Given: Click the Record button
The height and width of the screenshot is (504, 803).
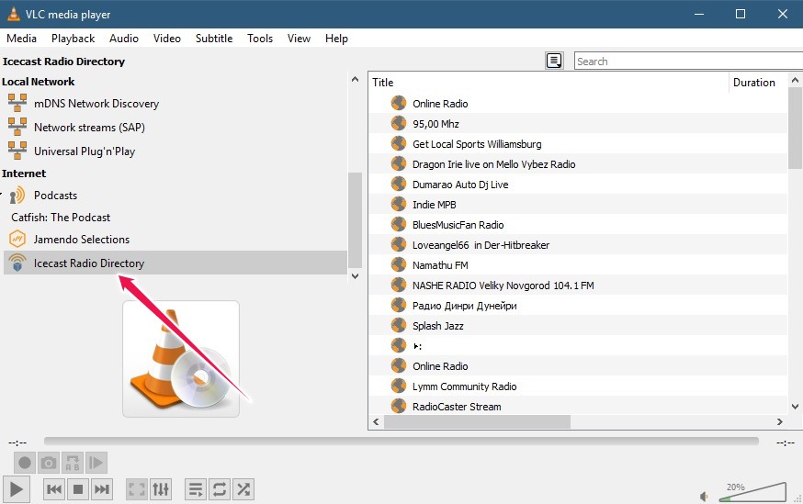Looking at the screenshot, I should pyautogui.click(x=25, y=463).
